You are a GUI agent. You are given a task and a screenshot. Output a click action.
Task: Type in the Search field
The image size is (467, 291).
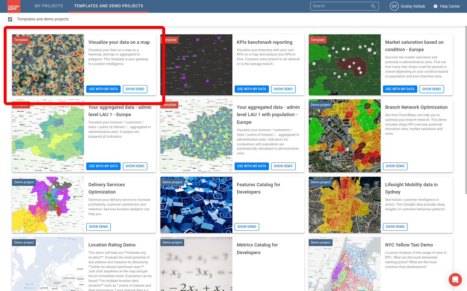(341, 6)
